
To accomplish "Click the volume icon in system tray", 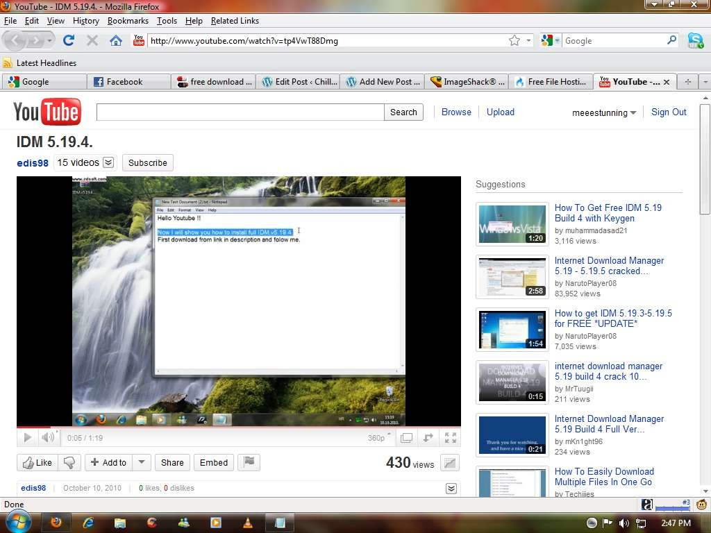I will (x=624, y=523).
